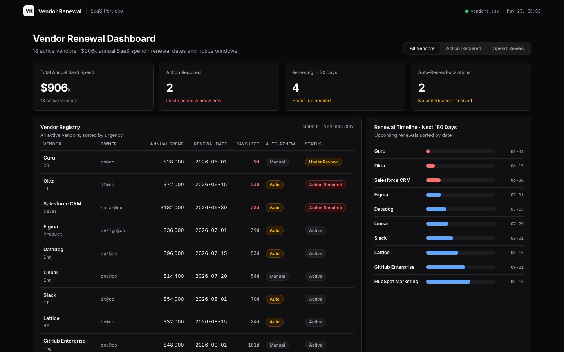
Task: Click the Okta vendor name in registry
Action: (49, 181)
